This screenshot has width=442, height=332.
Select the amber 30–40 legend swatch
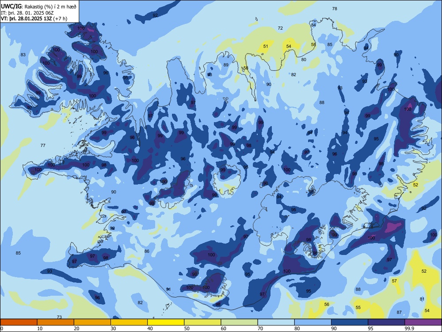click(129, 322)
